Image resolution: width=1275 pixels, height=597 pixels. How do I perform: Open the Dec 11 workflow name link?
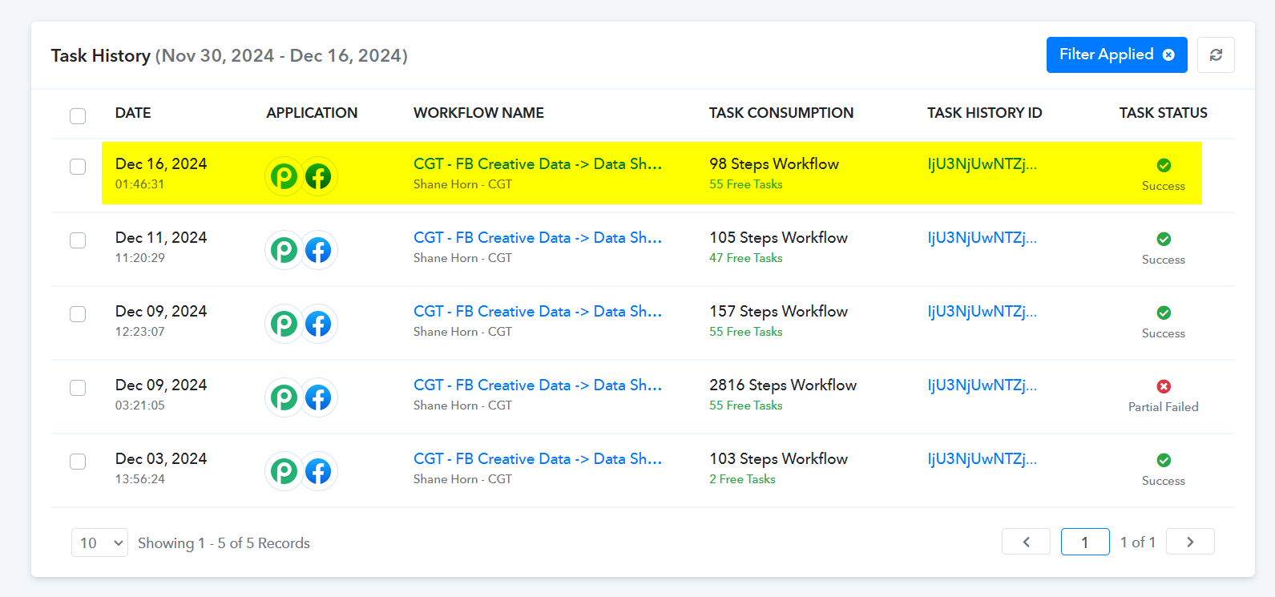click(x=537, y=238)
